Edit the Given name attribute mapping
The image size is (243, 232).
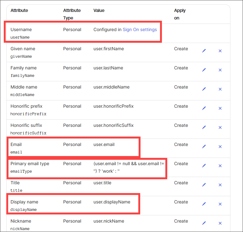[204, 51]
